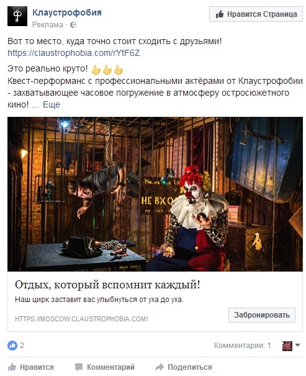Click the Поделиться share action
This screenshot has height=376, width=306.
pos(183,367)
